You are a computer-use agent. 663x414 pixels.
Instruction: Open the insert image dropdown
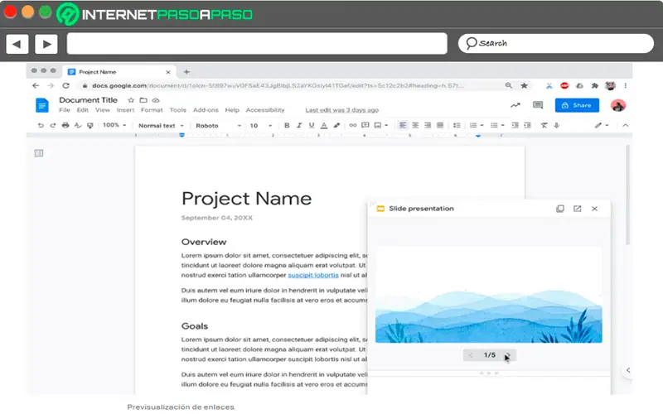(381, 125)
